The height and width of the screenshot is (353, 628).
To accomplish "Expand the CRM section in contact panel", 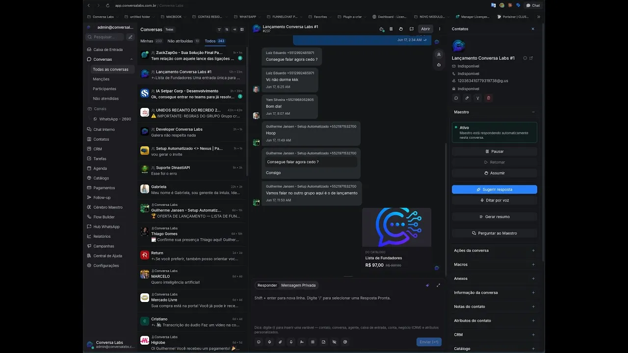I will (533, 335).
